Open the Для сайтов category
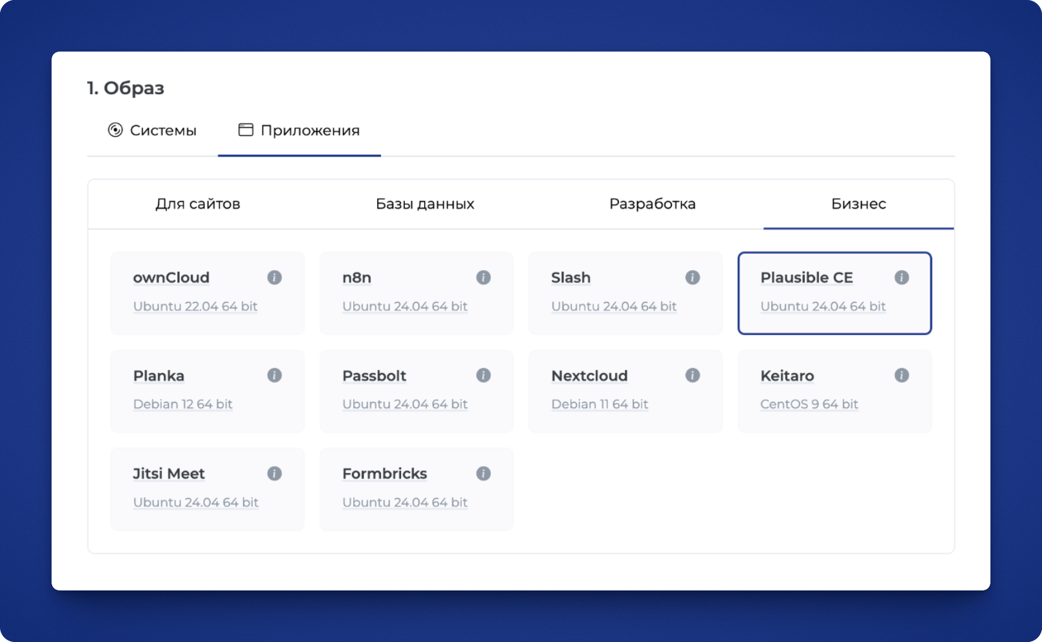Image resolution: width=1042 pixels, height=642 pixels. click(198, 204)
